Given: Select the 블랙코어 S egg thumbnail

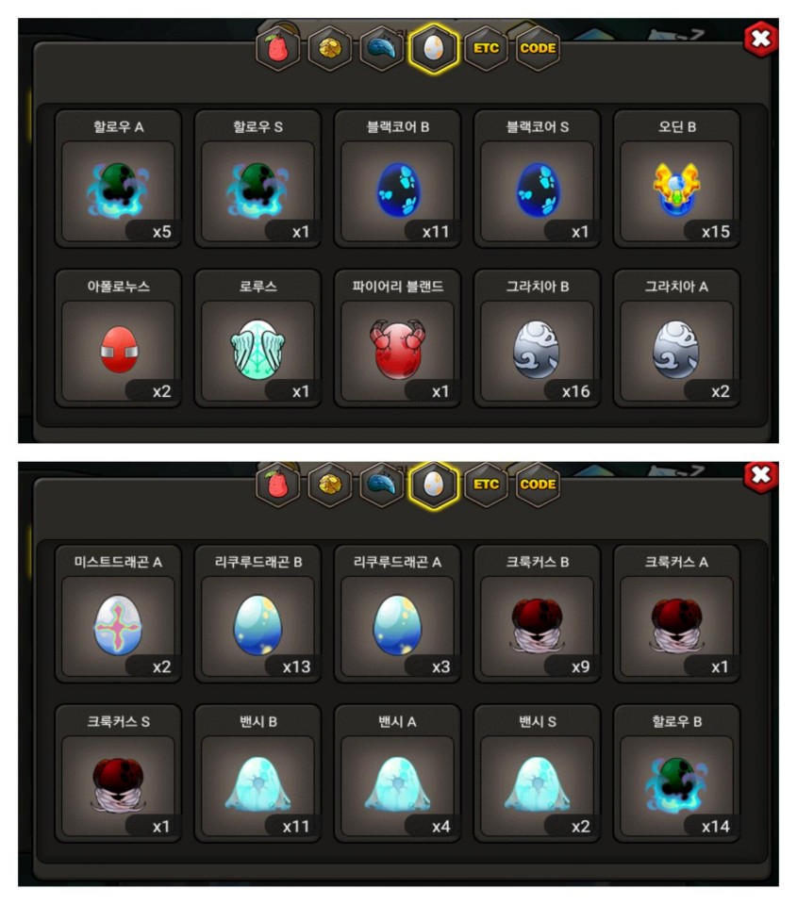Looking at the screenshot, I should (x=537, y=190).
